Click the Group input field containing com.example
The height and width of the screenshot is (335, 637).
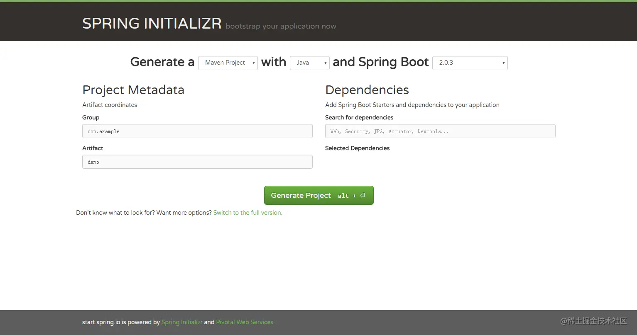pos(197,131)
